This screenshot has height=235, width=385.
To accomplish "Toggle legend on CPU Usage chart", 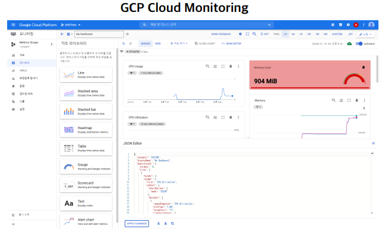I will point(215,67).
